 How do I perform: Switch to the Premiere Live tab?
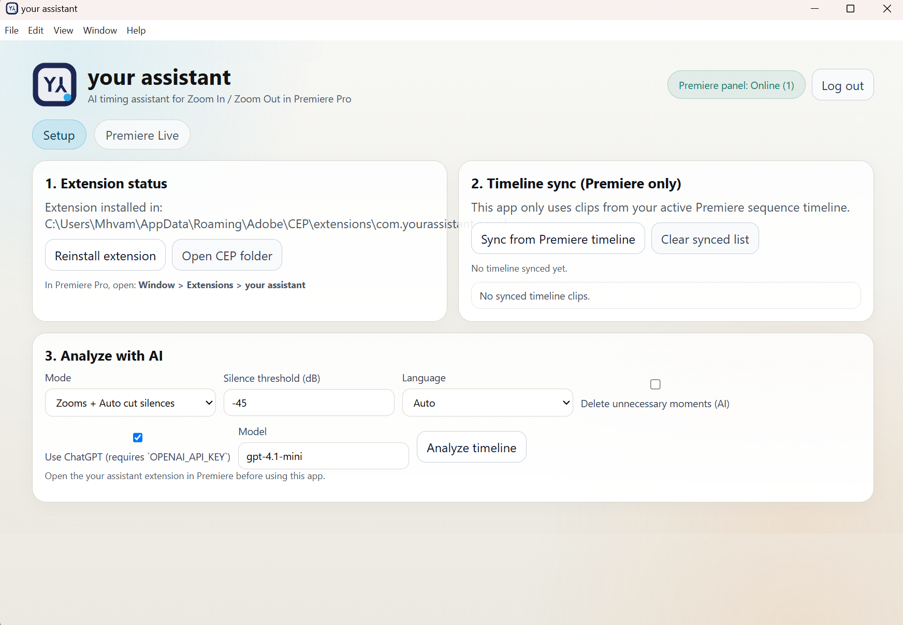click(x=142, y=135)
